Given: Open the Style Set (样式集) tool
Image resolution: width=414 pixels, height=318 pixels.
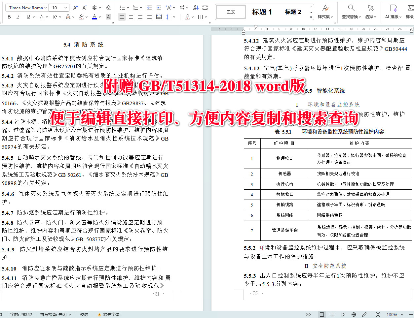Looking at the screenshot, I should click(x=325, y=12).
